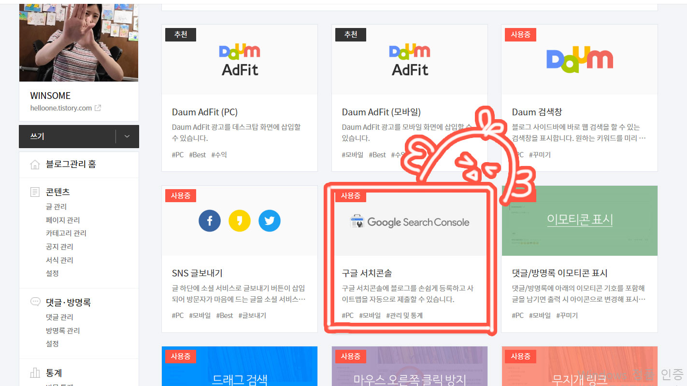687x386 pixels.
Task: Click 사용중 badge on Daum 검색창 card
Action: 521,35
